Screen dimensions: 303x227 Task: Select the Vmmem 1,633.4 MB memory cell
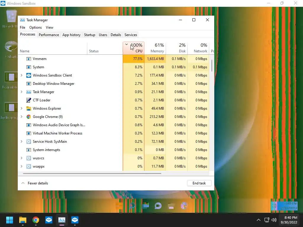(x=155, y=59)
